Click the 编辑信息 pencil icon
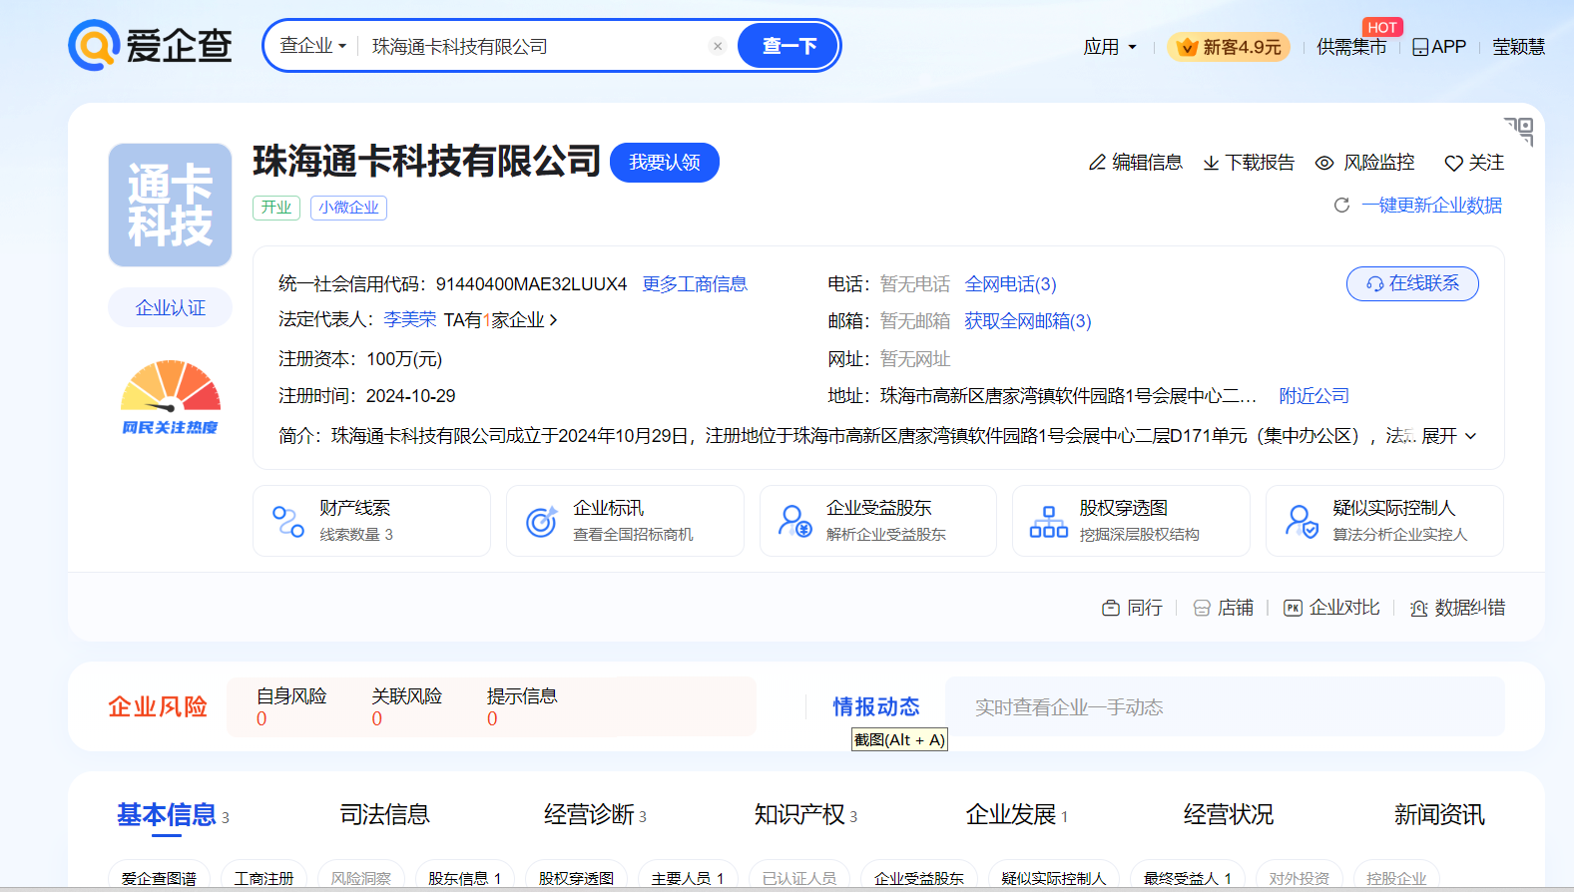This screenshot has height=892, width=1574. pos(1097,163)
